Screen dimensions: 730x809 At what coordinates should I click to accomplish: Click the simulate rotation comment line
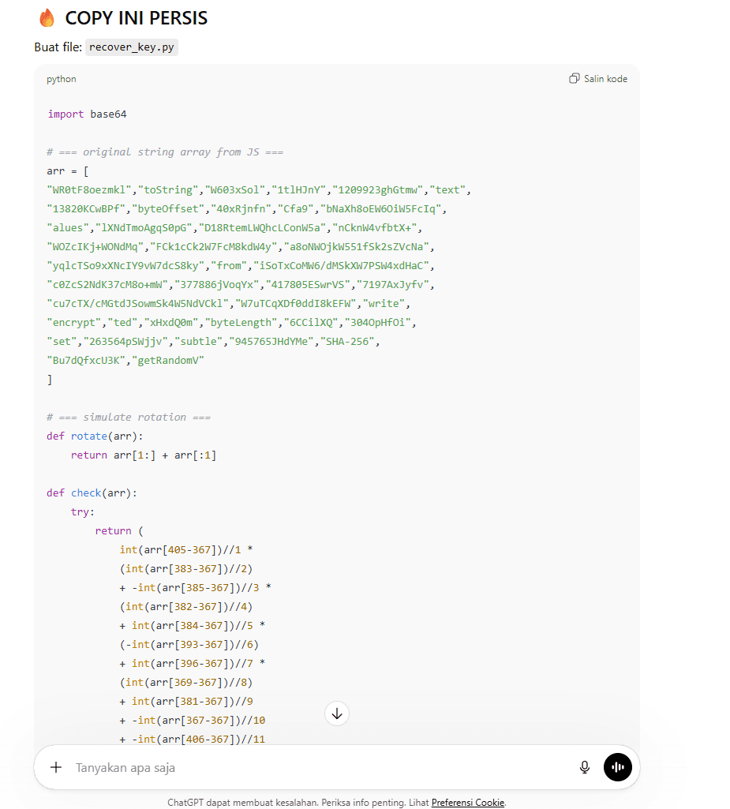[x=129, y=418]
